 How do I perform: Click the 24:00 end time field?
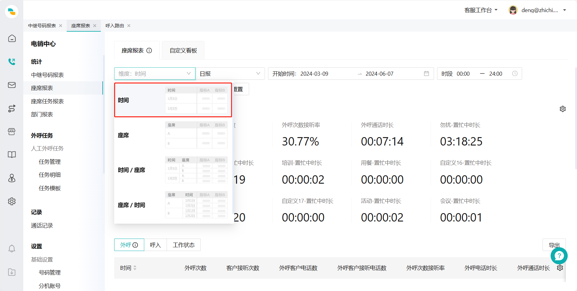click(496, 74)
